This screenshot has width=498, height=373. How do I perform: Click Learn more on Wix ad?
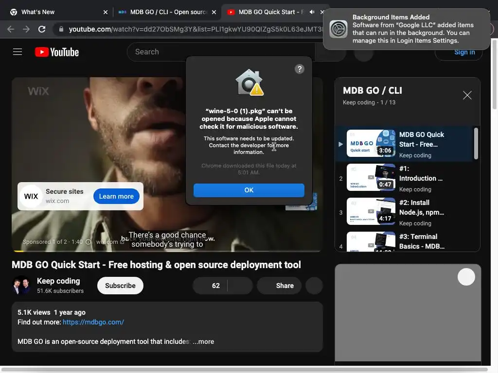(116, 196)
